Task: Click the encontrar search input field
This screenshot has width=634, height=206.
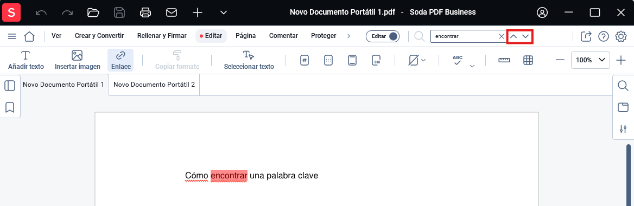Action: (465, 36)
